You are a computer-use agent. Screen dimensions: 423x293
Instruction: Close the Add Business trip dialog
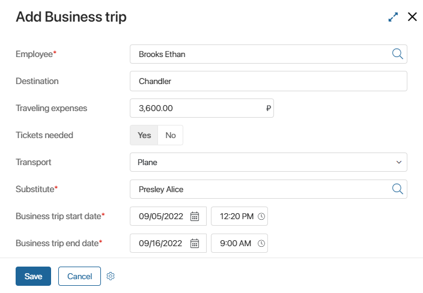pos(412,17)
